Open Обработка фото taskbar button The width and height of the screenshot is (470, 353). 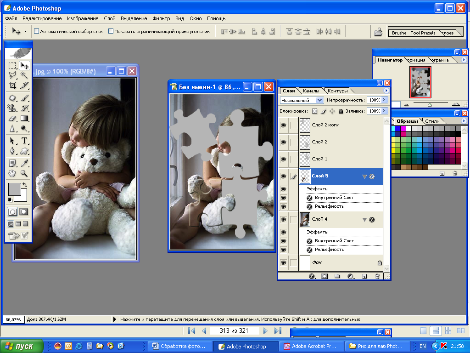click(180, 346)
